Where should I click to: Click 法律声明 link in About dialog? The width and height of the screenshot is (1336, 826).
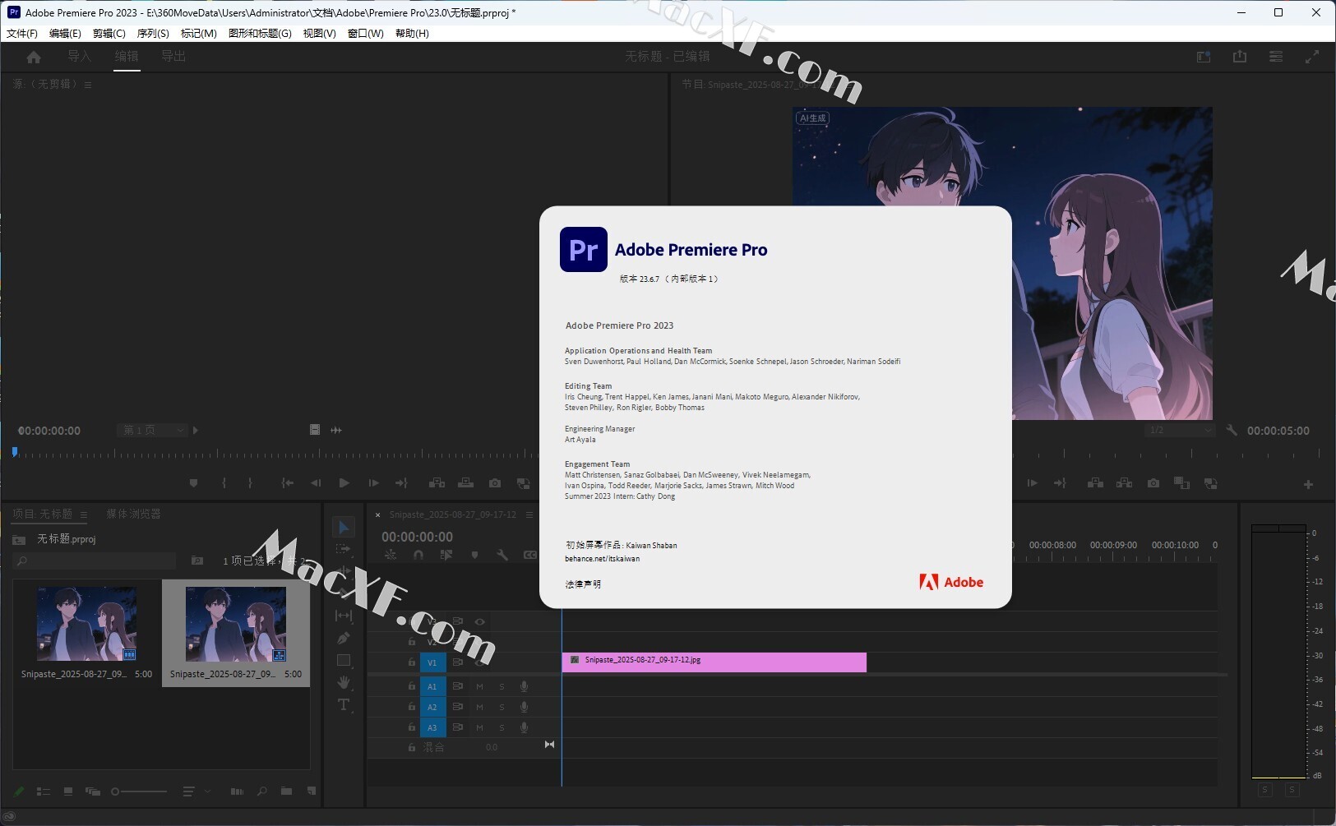pyautogui.click(x=583, y=584)
